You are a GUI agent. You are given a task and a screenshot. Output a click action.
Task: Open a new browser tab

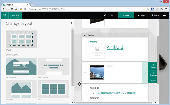click(32, 5)
